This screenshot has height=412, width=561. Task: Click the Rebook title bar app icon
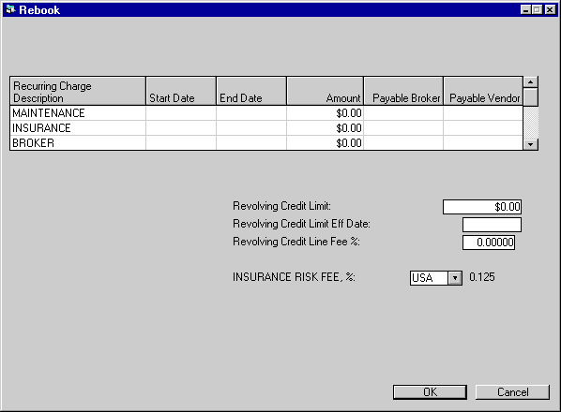10,9
